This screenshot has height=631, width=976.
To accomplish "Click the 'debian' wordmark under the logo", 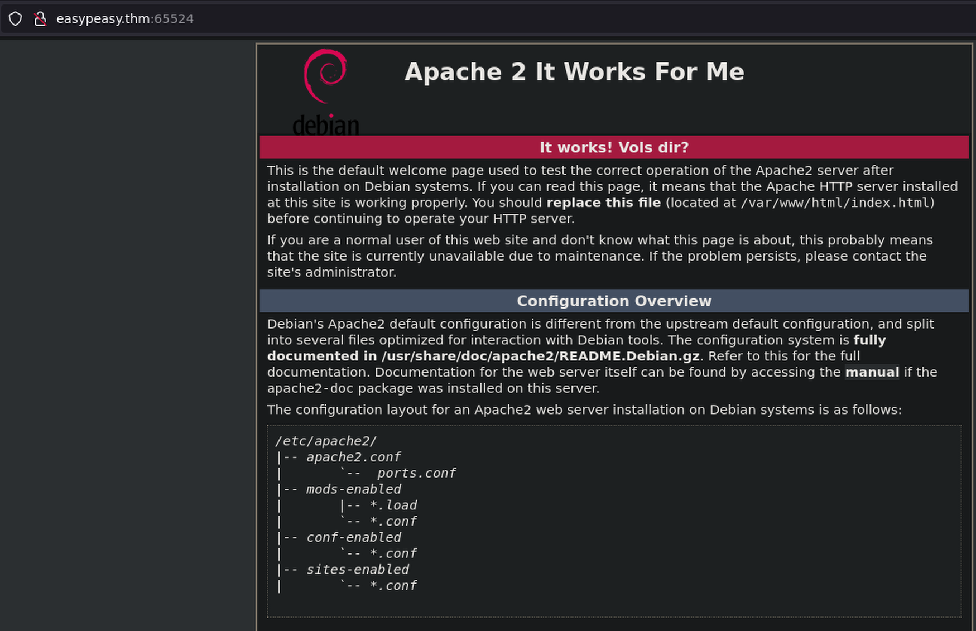I will pos(326,126).
